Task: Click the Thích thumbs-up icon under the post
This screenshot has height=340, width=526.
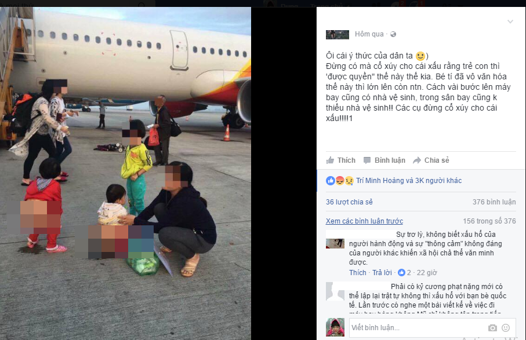Action: click(x=330, y=160)
